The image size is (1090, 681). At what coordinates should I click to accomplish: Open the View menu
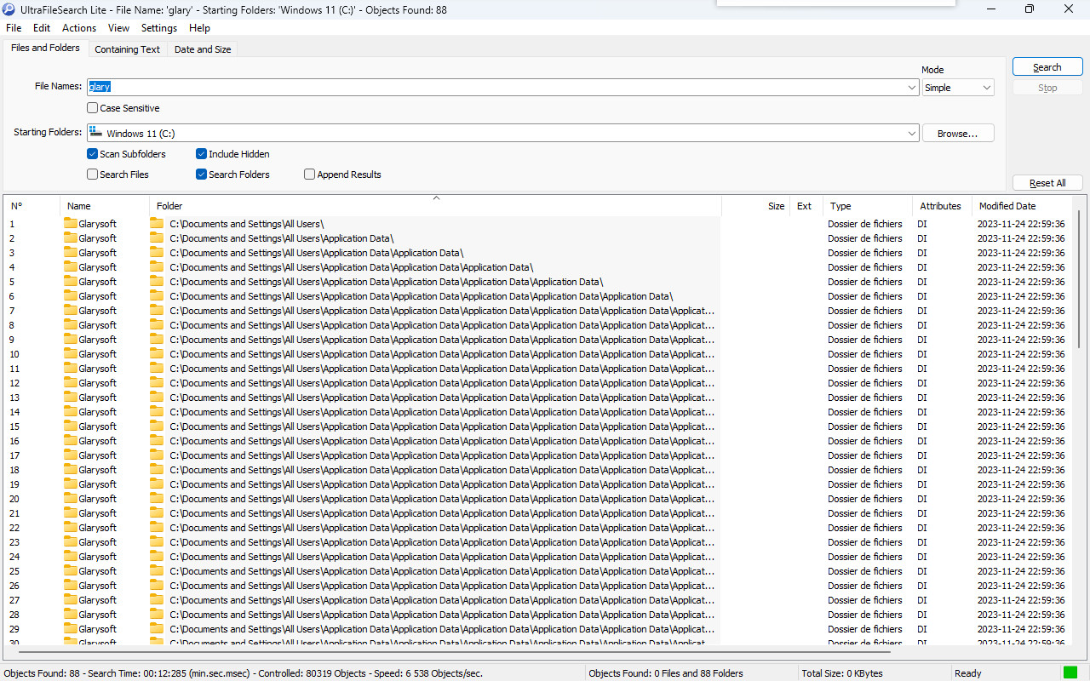[x=119, y=28]
